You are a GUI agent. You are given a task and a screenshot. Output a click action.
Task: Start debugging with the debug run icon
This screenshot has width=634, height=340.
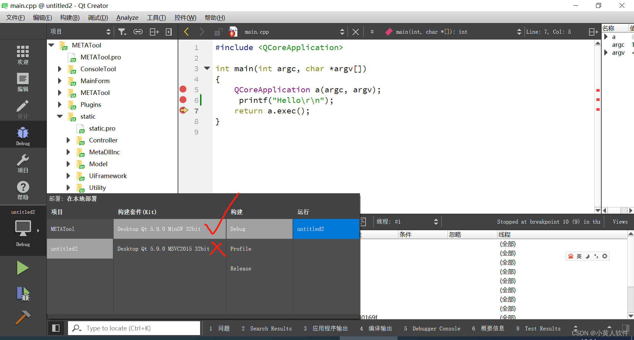23,294
